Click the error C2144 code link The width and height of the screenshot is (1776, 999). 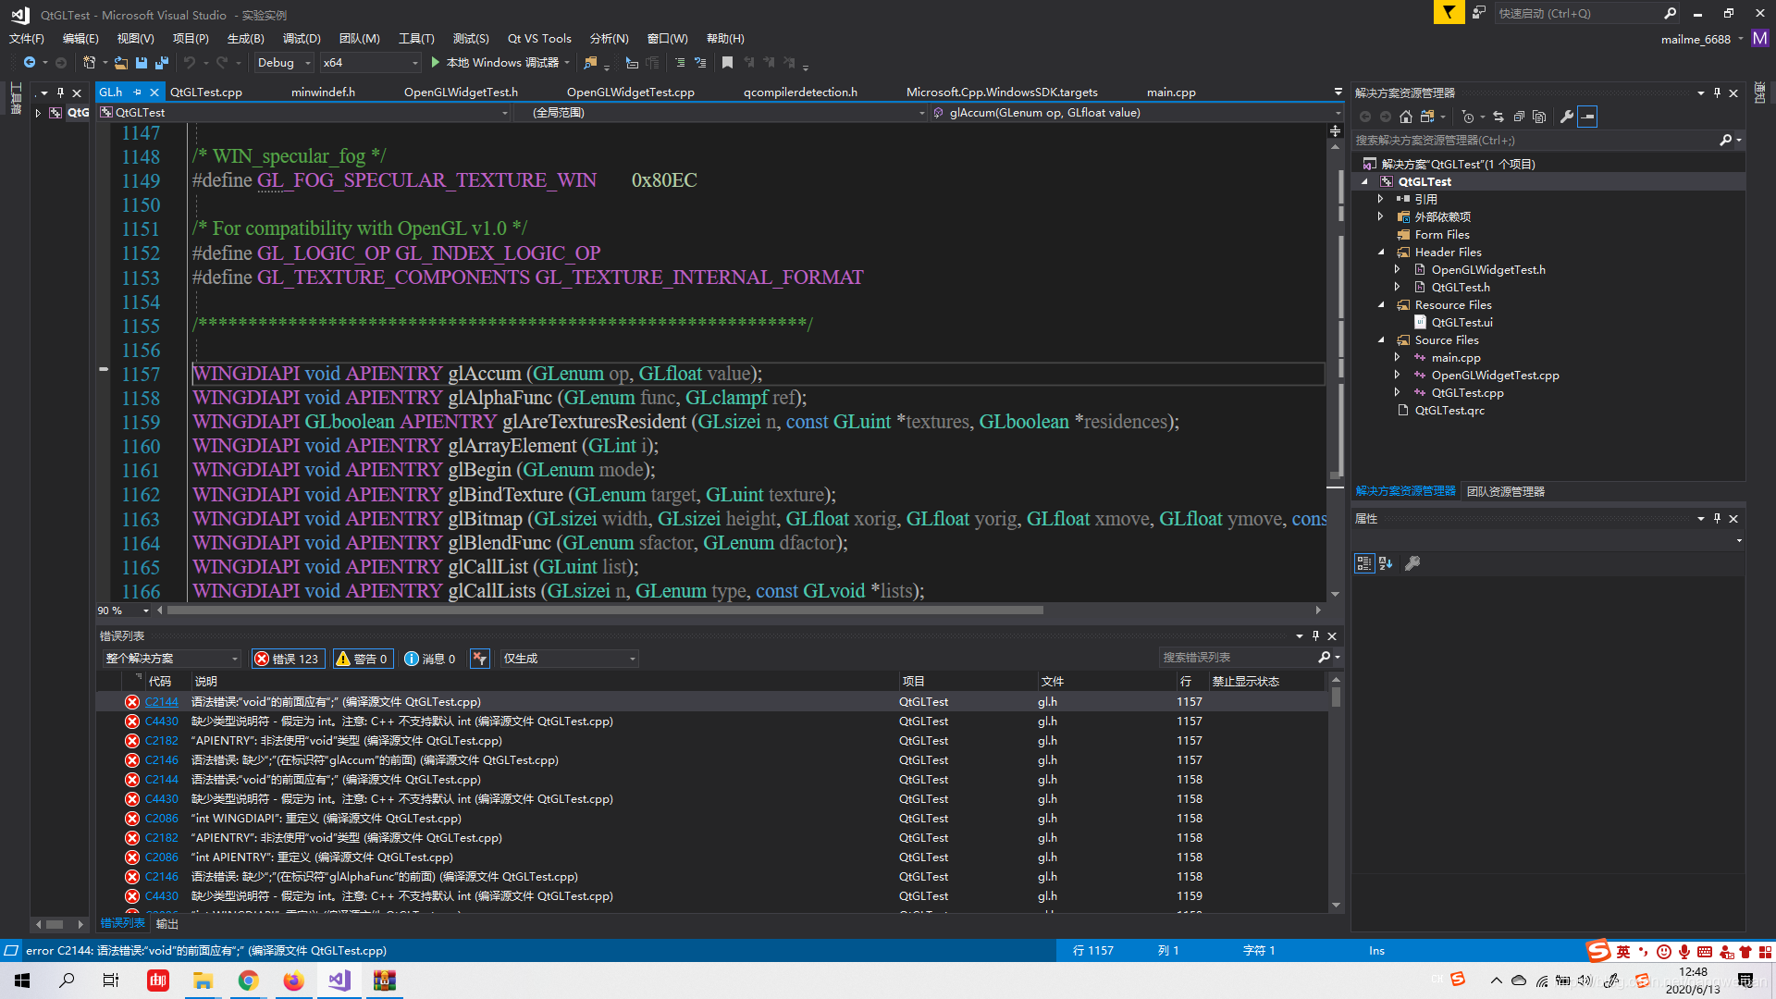161,701
